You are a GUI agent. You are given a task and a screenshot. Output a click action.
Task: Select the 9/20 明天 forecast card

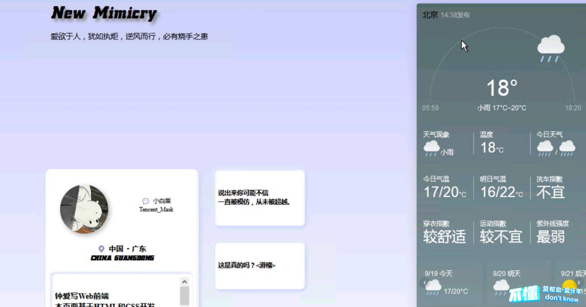(519, 284)
